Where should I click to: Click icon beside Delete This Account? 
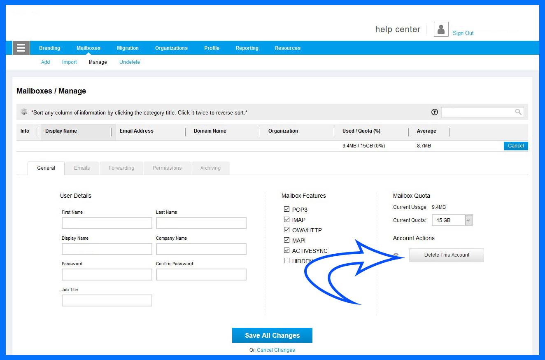396,255
